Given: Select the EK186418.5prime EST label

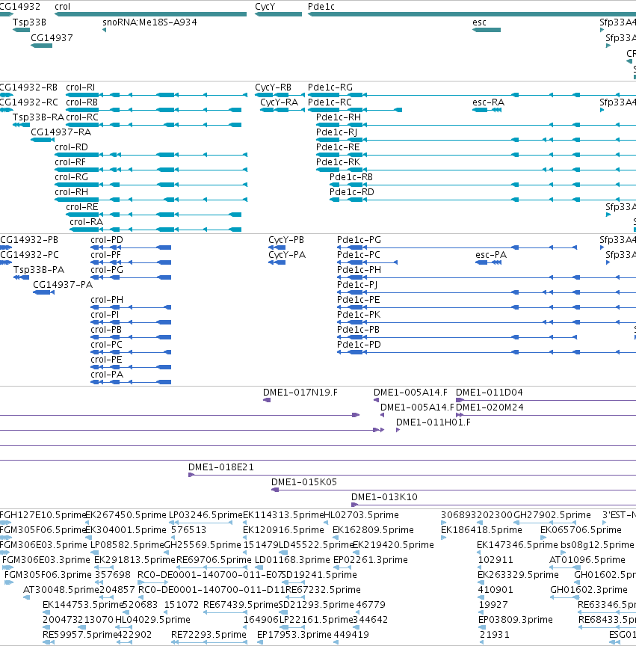Looking at the screenshot, I should point(481,530).
